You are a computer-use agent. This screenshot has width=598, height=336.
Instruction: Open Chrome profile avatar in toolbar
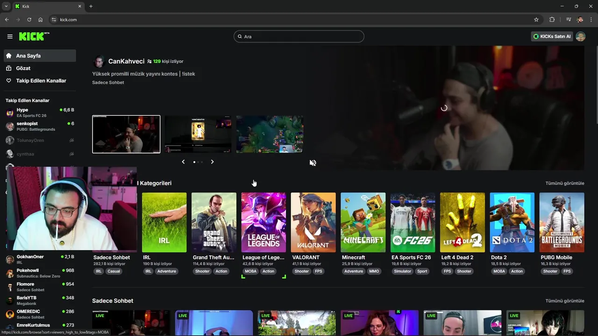pyautogui.click(x=580, y=20)
